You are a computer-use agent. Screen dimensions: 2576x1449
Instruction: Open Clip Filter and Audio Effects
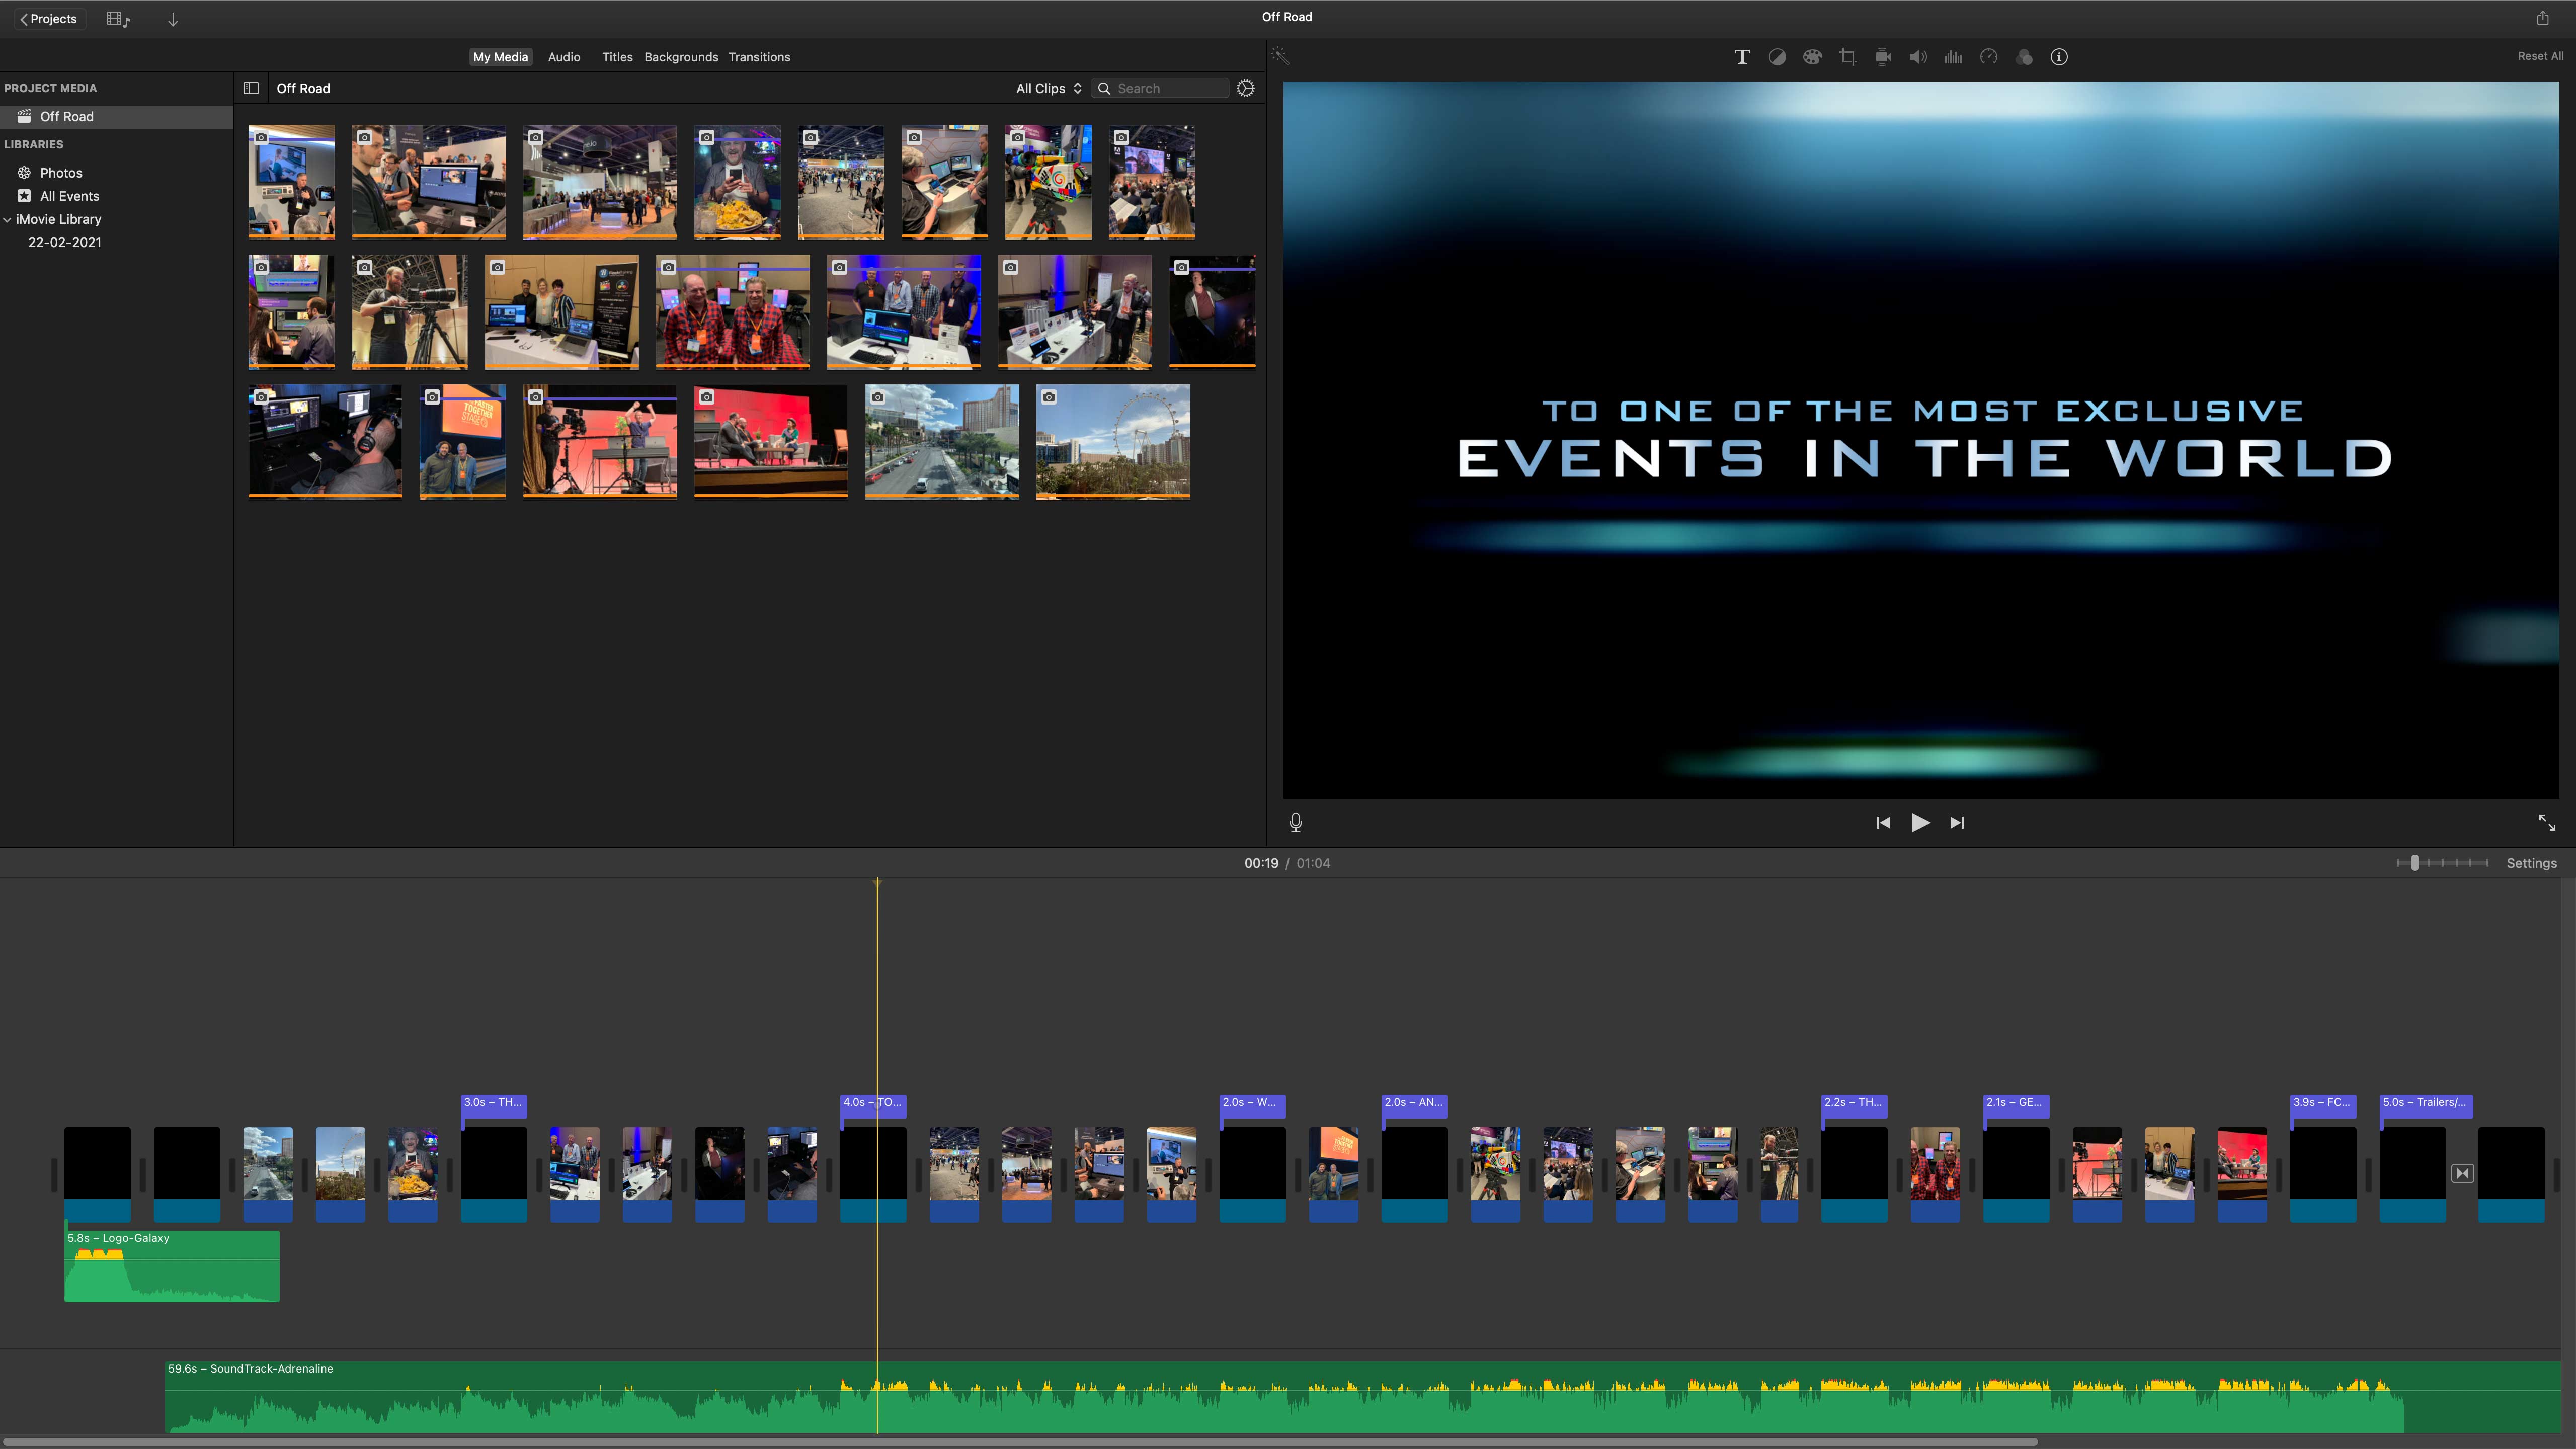(2024, 57)
